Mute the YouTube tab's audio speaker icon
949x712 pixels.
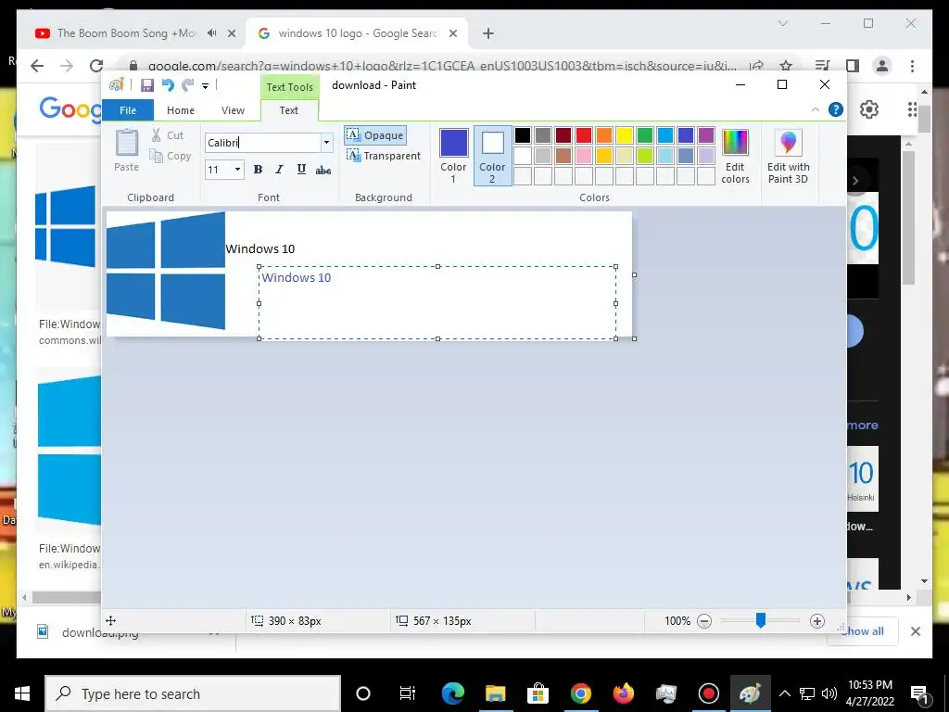pos(212,33)
